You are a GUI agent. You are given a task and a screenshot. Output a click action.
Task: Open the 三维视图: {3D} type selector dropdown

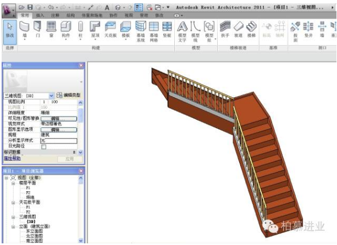click(51, 96)
